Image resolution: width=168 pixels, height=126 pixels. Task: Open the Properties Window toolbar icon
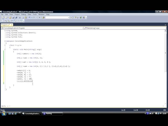pos(75,18)
